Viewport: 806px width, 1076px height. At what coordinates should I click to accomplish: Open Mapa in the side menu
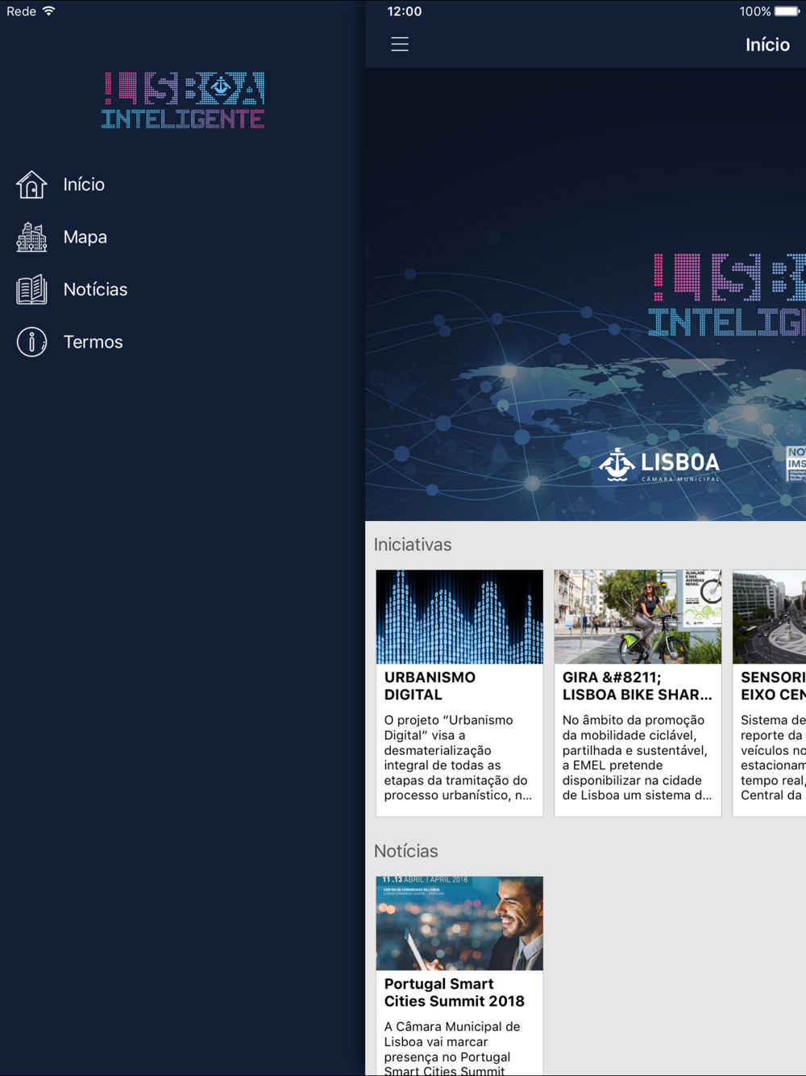point(85,237)
